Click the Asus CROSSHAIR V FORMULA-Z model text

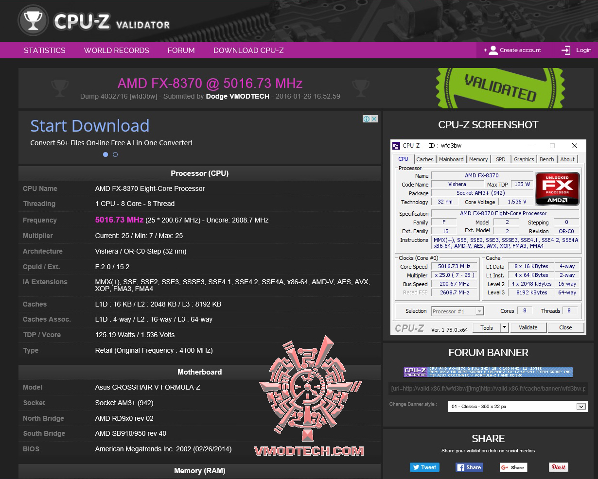point(148,387)
